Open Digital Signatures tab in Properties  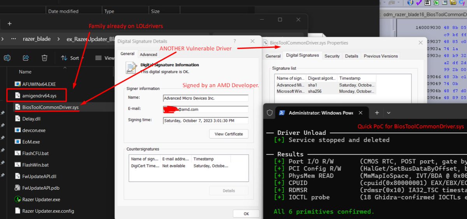[302, 55]
